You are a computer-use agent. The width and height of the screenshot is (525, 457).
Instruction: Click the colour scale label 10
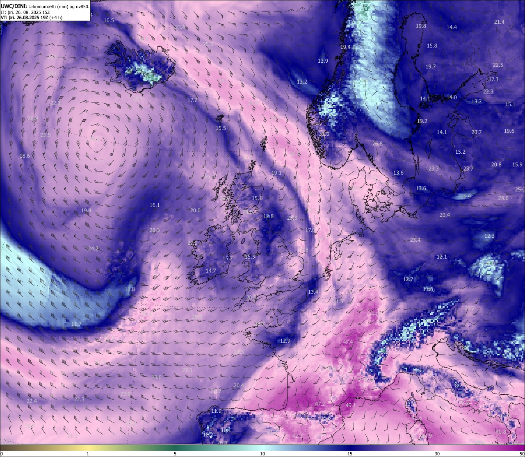[x=262, y=454]
